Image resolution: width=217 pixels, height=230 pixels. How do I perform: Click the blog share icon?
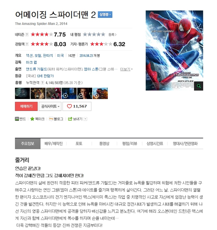click(x=51, y=119)
